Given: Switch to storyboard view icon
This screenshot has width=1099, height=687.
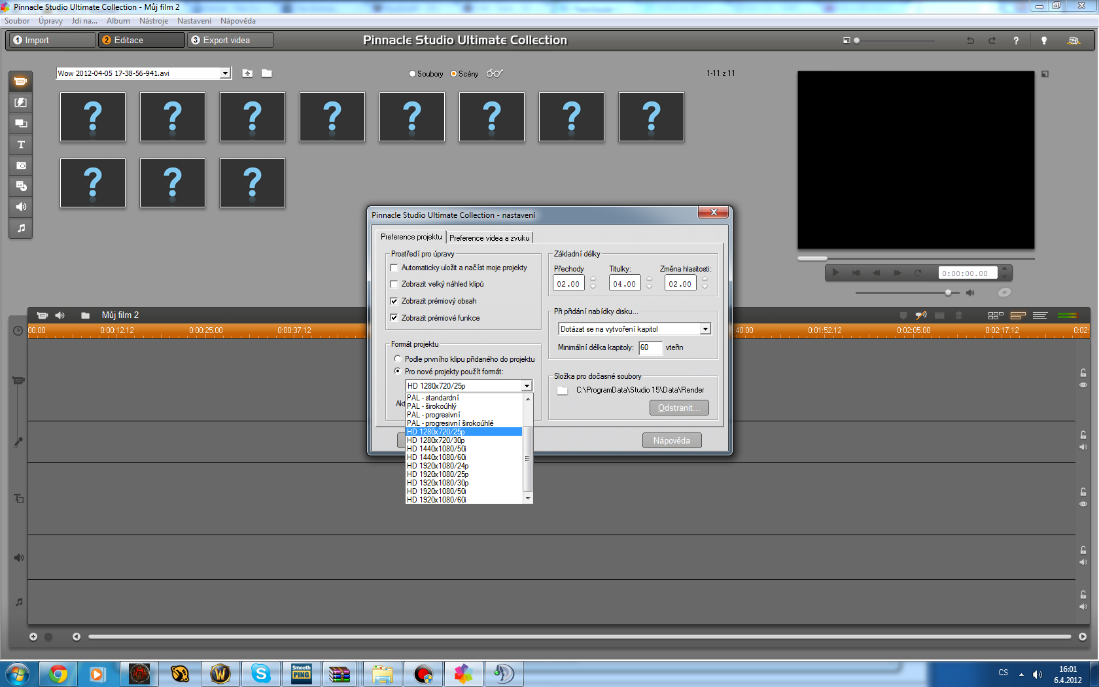Looking at the screenshot, I should 996,315.
